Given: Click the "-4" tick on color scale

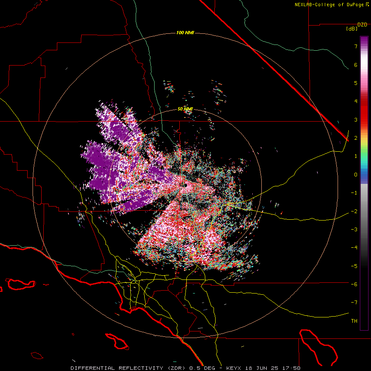Looking at the screenshot, I should [354, 248].
